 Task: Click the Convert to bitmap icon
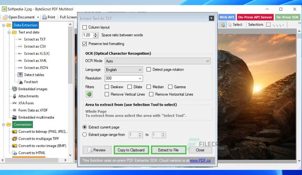coord(14,132)
